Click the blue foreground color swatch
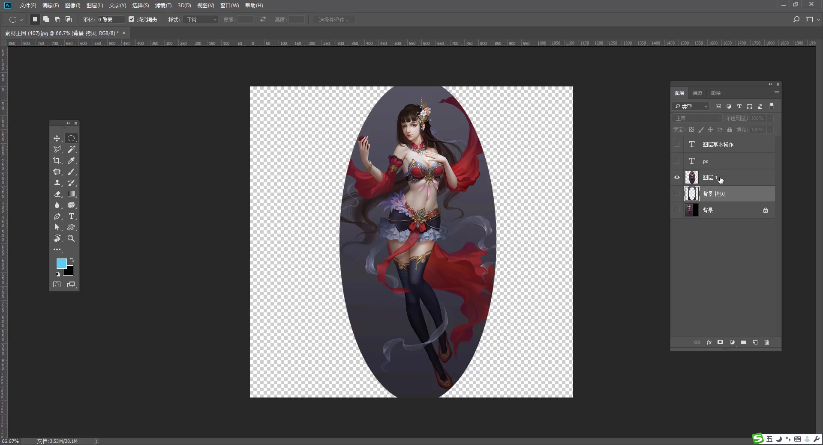 click(x=62, y=264)
